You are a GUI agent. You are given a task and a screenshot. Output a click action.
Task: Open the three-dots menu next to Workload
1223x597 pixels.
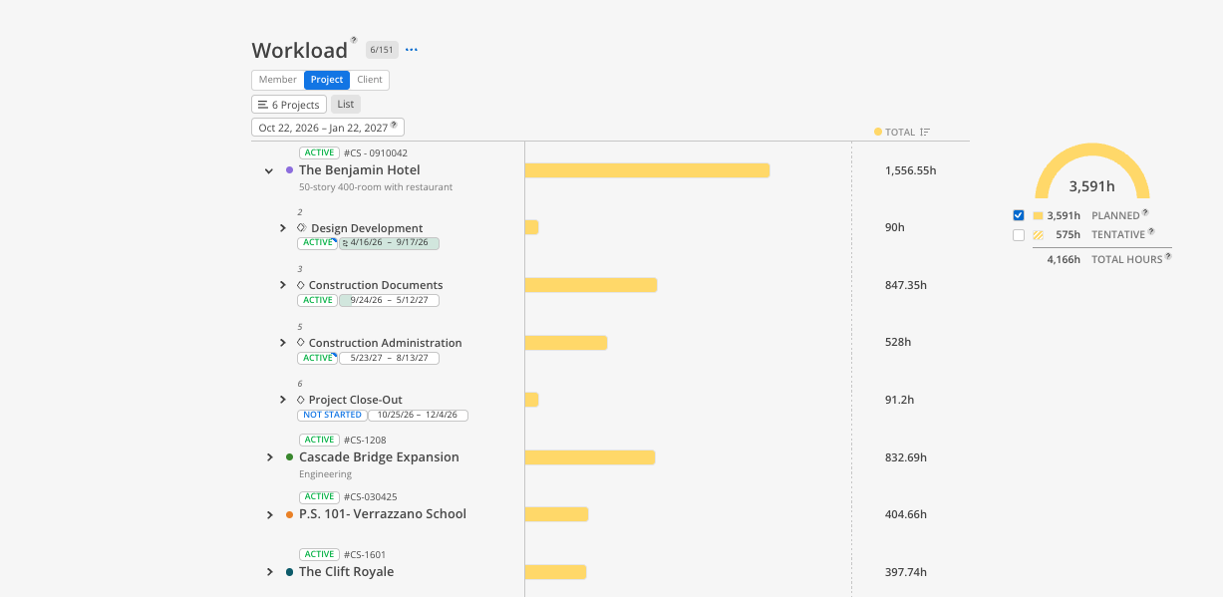coord(412,50)
